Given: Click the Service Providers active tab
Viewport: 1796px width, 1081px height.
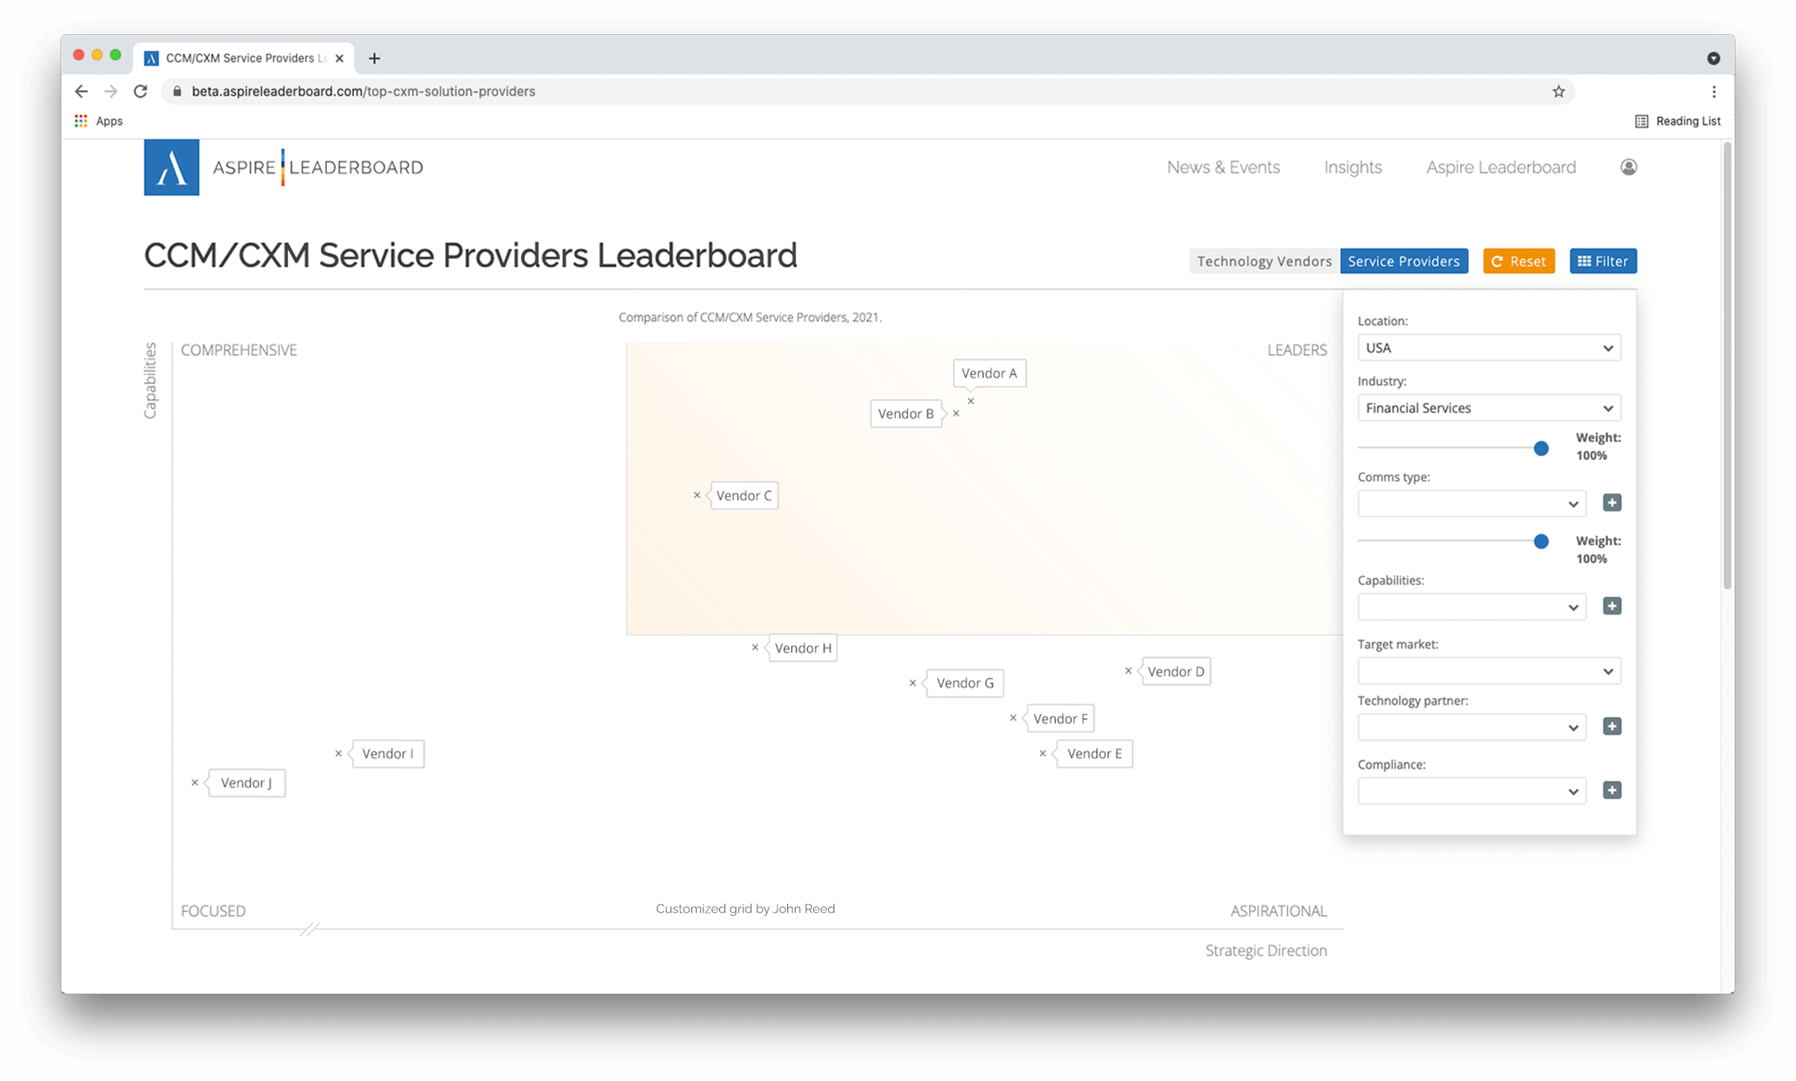Looking at the screenshot, I should click(x=1403, y=260).
